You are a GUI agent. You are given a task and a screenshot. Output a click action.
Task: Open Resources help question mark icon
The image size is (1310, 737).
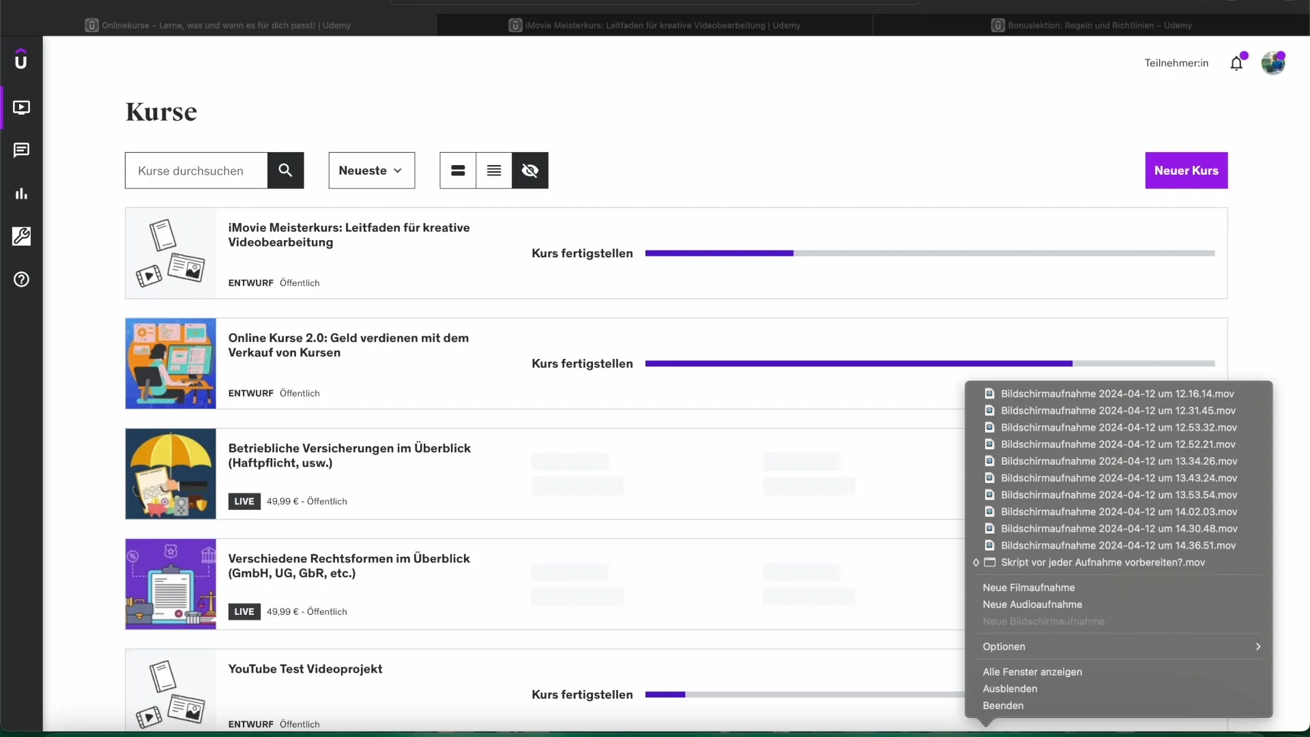click(x=21, y=279)
